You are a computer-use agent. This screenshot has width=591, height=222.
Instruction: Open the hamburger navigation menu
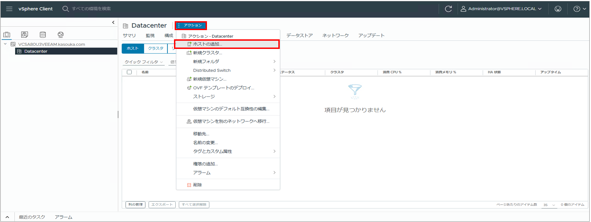pos(9,9)
